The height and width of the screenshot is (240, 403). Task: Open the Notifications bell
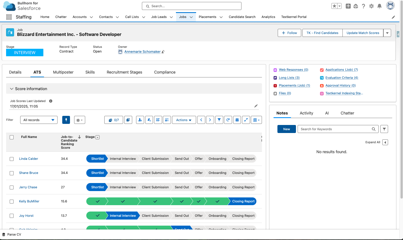pos(379,6)
